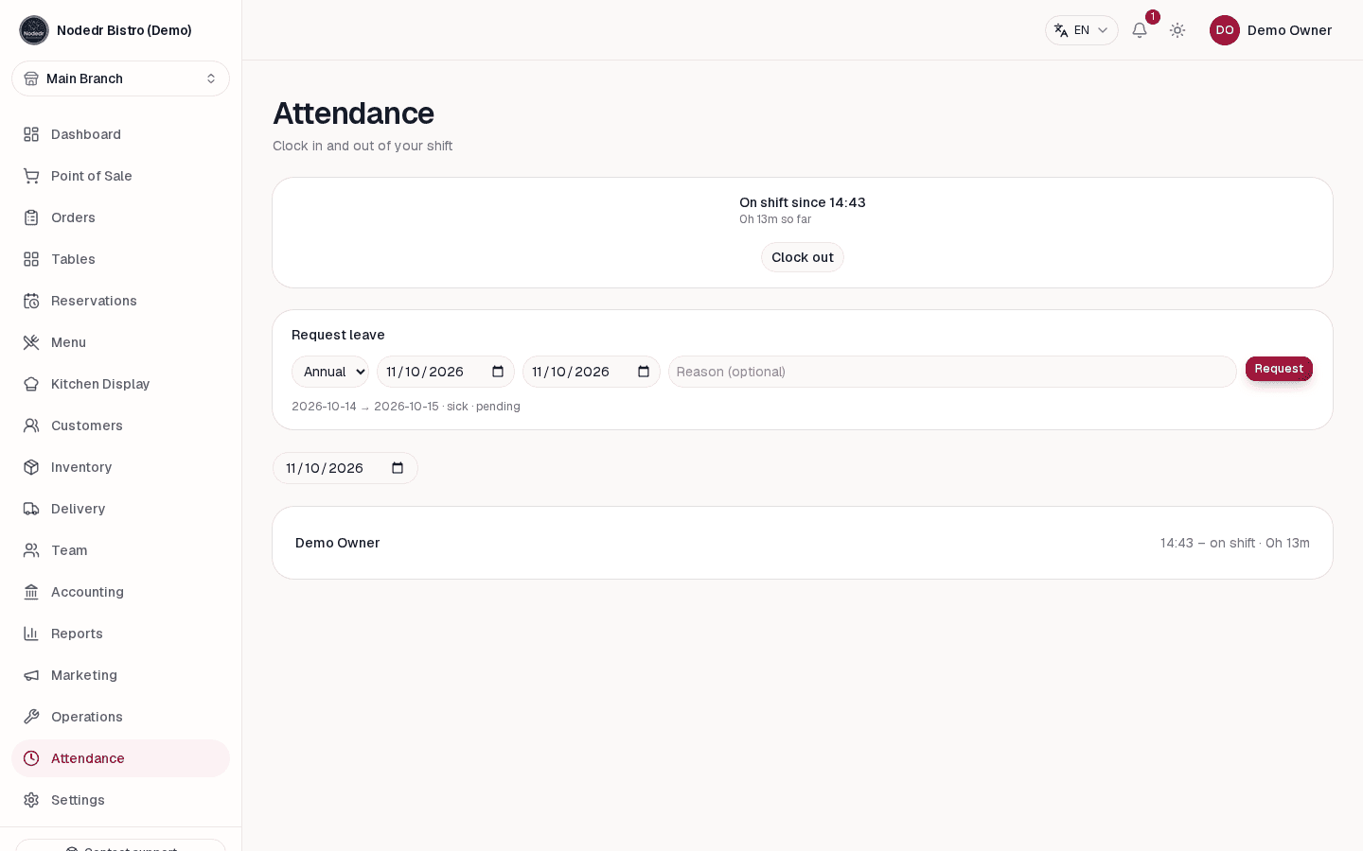Click the Point of Sale cart icon

[x=31, y=176]
